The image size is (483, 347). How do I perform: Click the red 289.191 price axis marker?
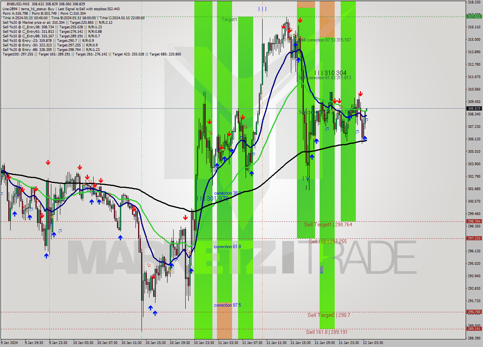coord(474,329)
